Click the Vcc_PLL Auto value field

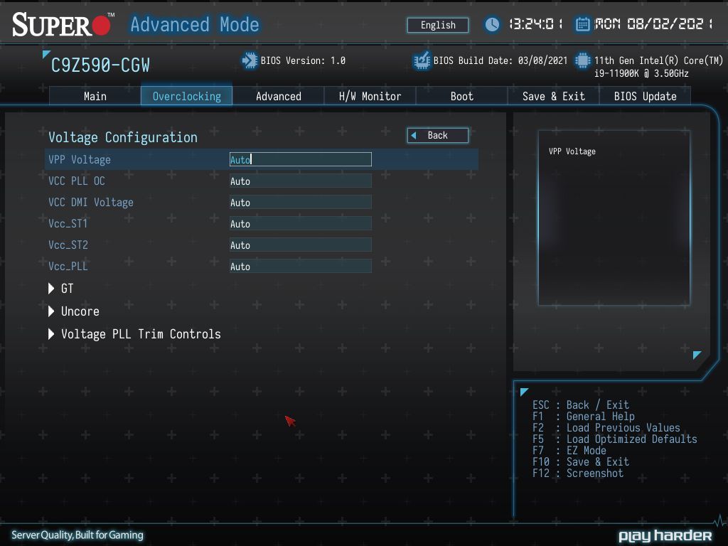pos(301,267)
